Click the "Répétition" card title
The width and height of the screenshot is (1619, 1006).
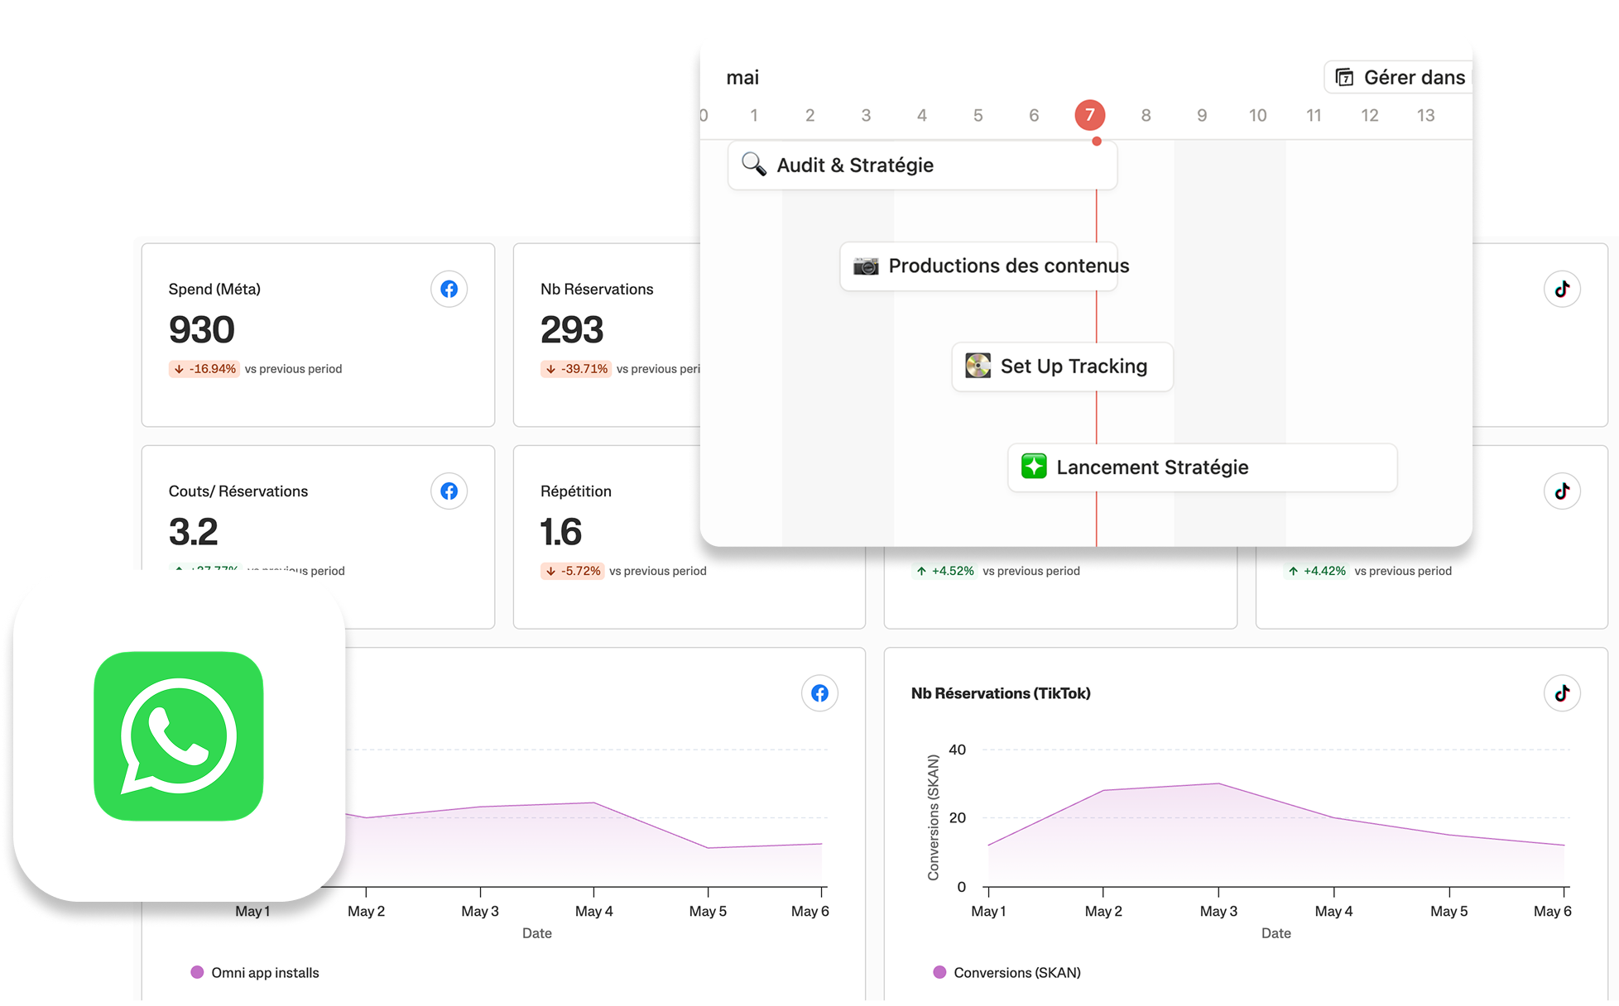tap(576, 491)
